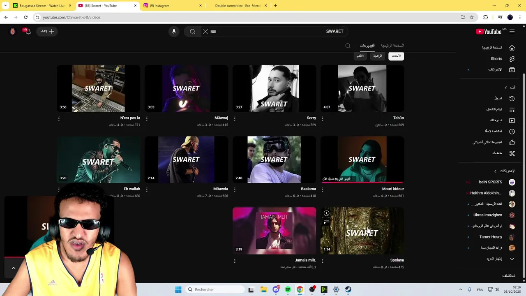Open options menu for Tab3o video
Image resolution: width=526 pixels, height=296 pixels.
tap(323, 118)
